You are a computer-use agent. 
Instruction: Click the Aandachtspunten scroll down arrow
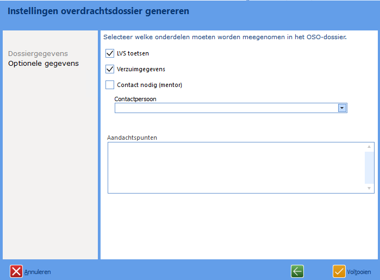click(x=369, y=188)
